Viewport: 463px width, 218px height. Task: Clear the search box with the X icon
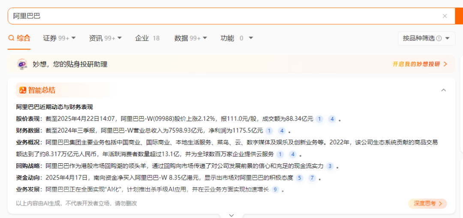445,16
